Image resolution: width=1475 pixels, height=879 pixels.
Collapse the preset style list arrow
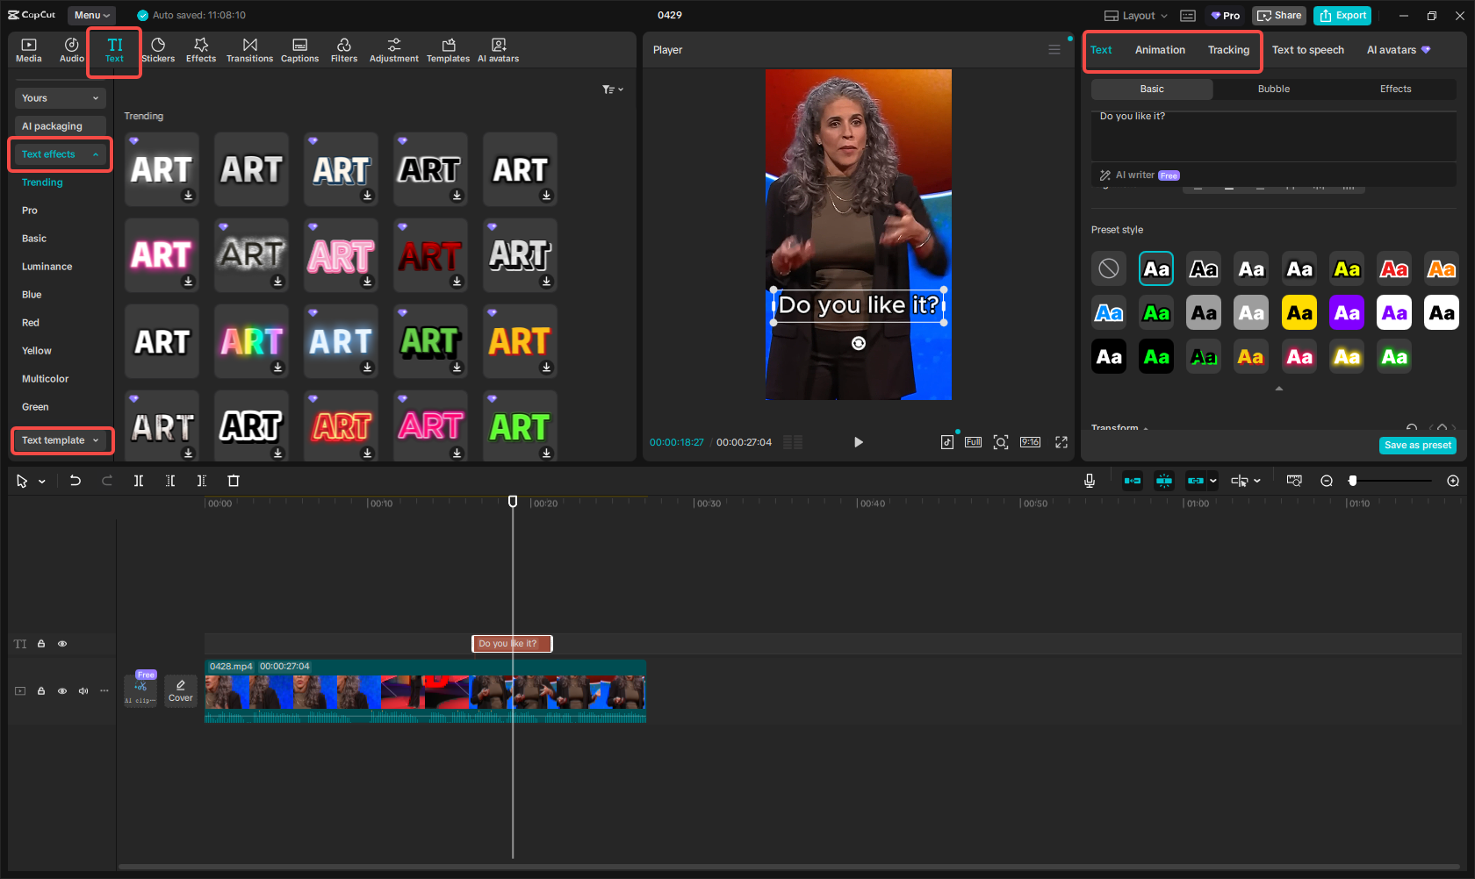1279,388
